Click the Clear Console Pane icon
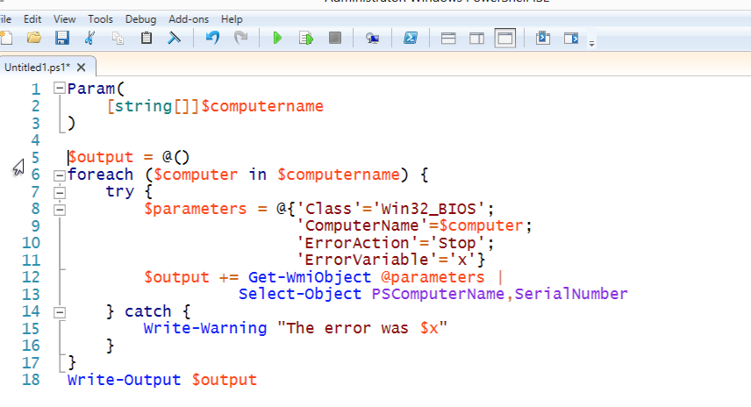The height and width of the screenshot is (407, 751). click(175, 38)
